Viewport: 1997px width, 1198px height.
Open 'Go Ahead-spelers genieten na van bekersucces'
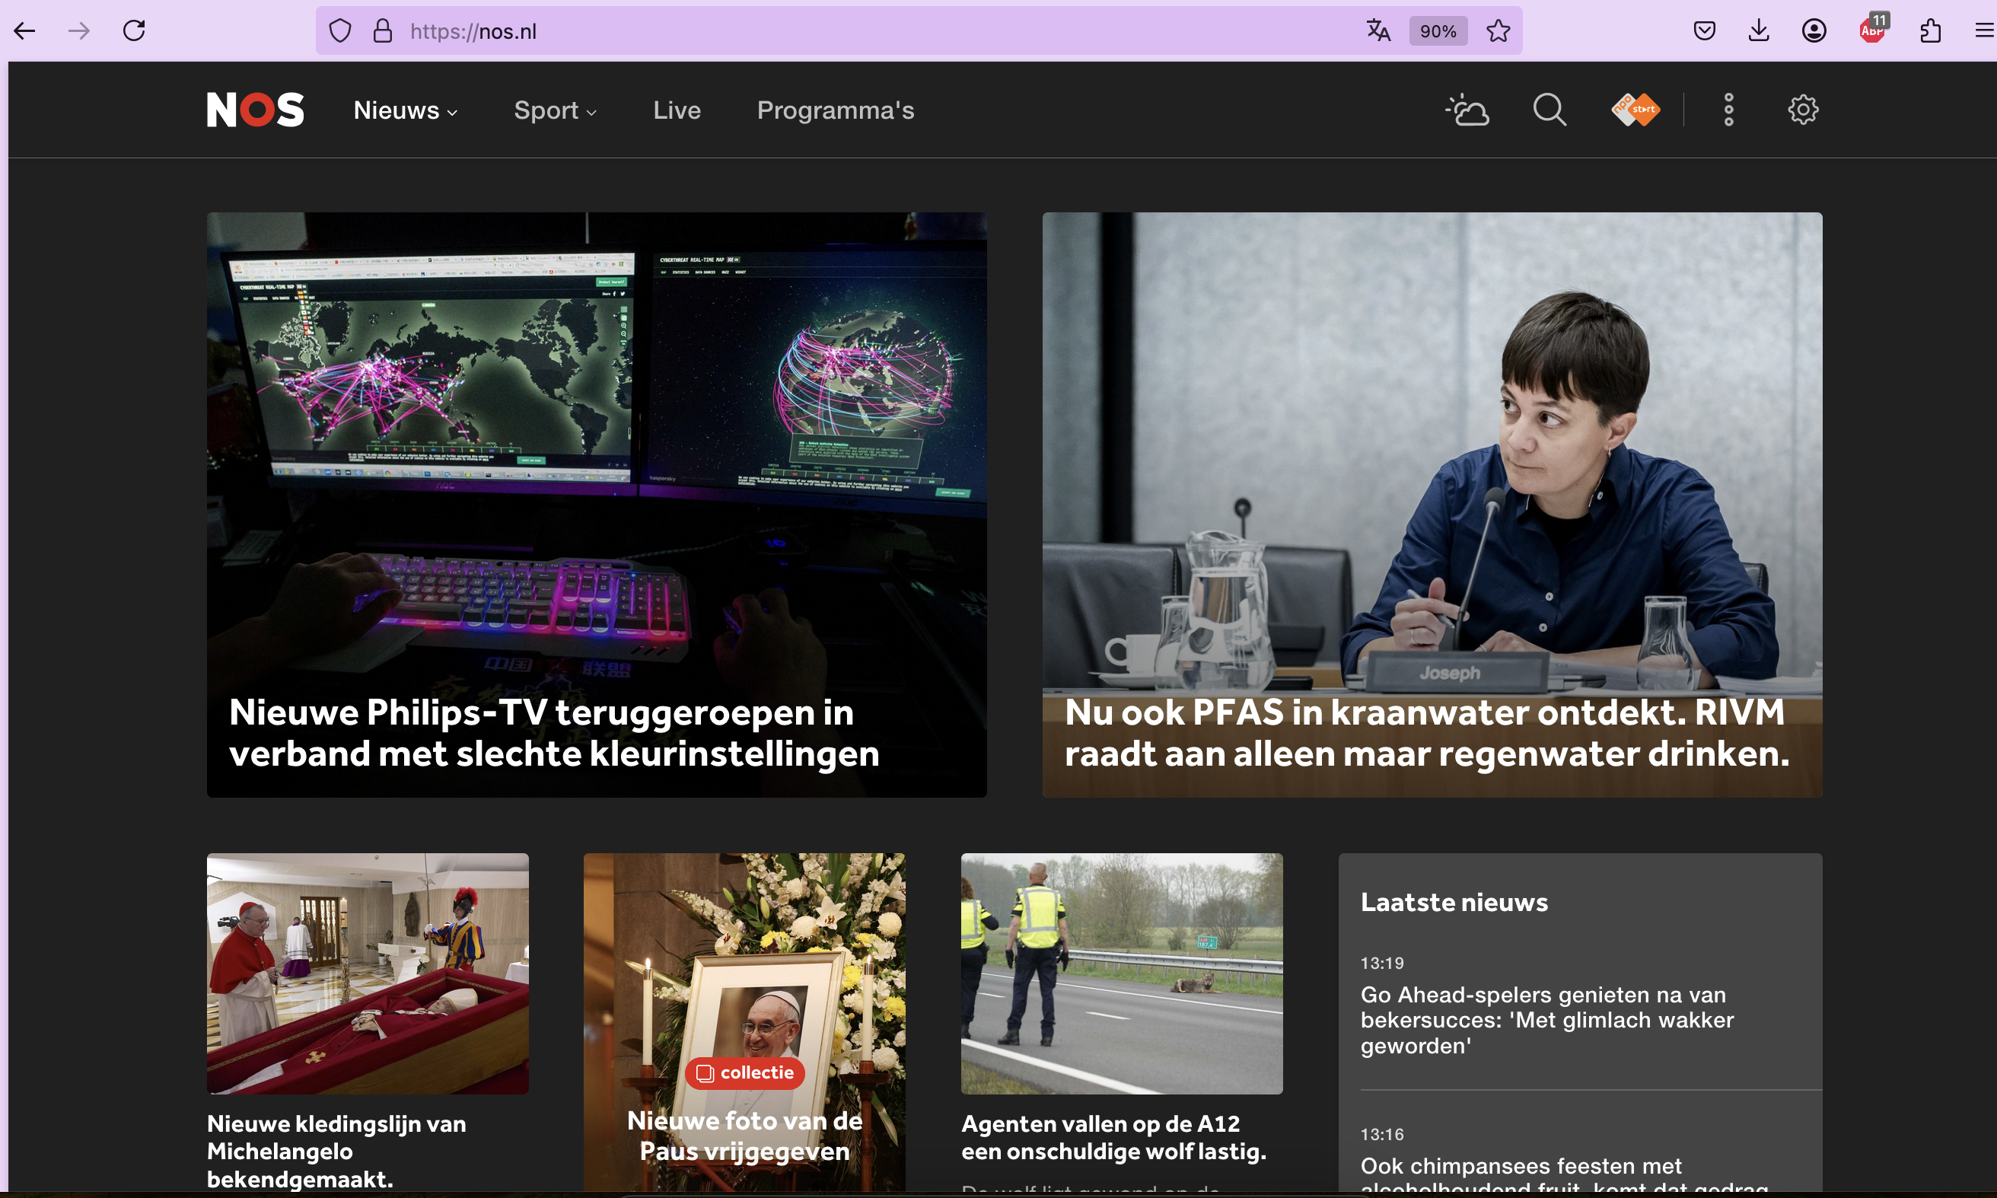[x=1546, y=1020]
